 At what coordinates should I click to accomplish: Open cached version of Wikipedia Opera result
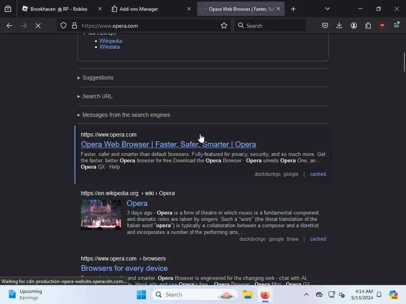tap(318, 239)
